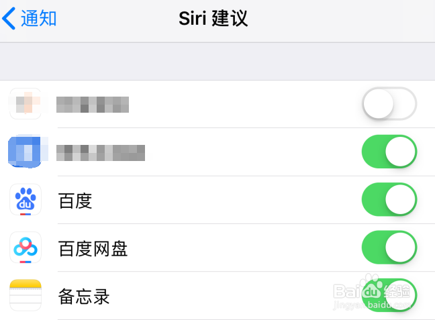Tap the blue back chevron arrow
The width and height of the screenshot is (435, 320).
[9, 19]
